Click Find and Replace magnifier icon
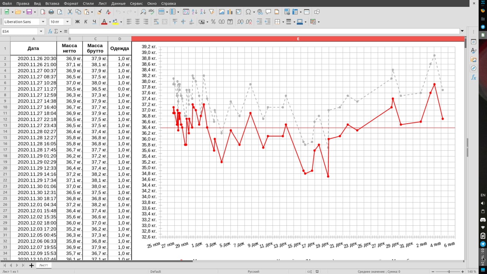This screenshot has height=274, width=487. click(x=143, y=12)
